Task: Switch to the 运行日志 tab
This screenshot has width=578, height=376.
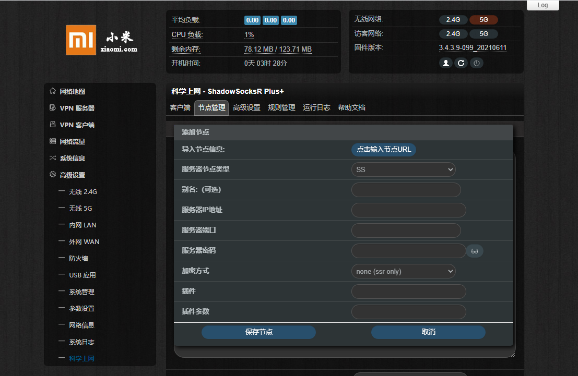Action: coord(316,108)
